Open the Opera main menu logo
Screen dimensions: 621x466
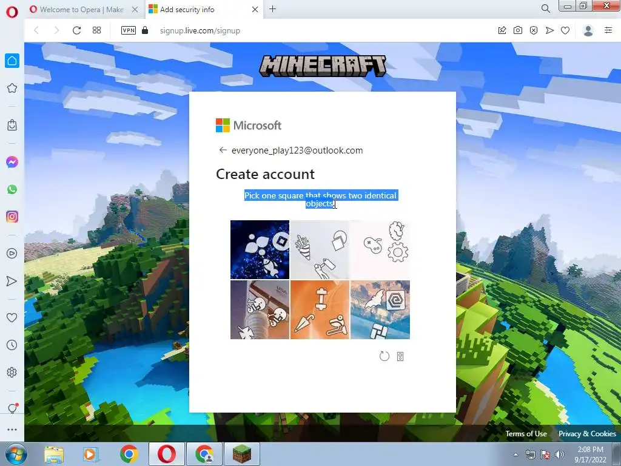pos(12,12)
